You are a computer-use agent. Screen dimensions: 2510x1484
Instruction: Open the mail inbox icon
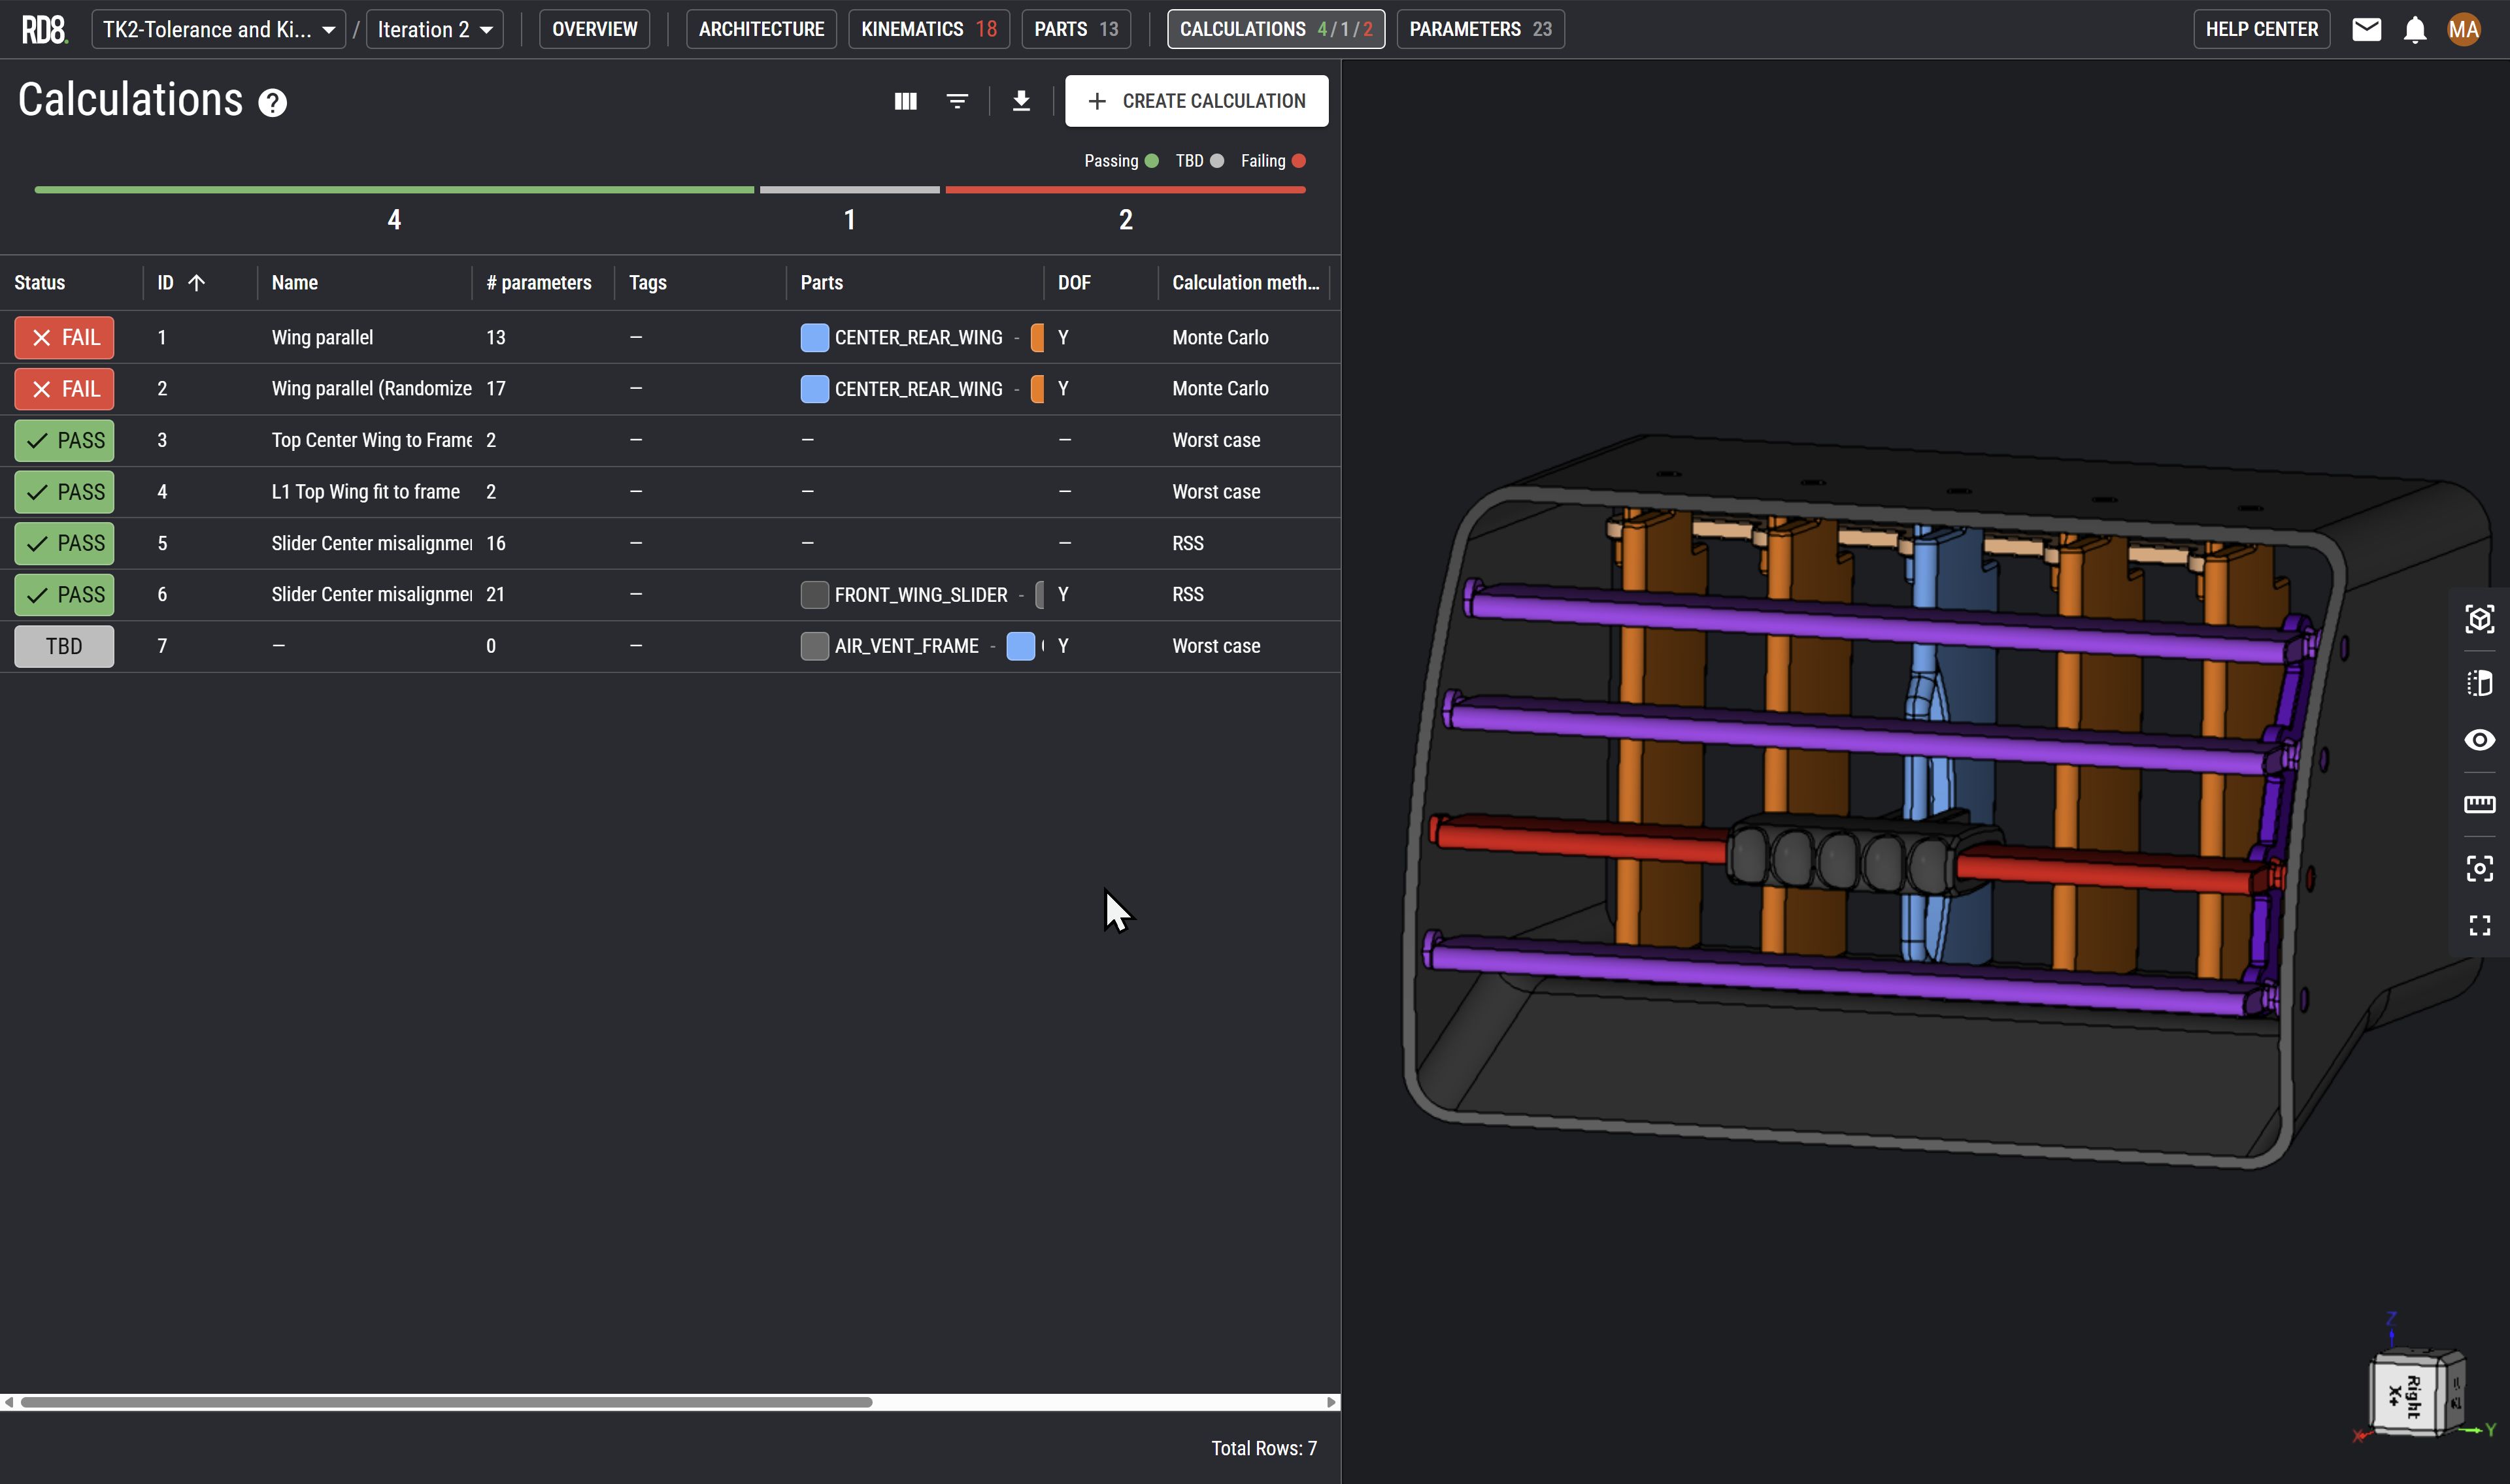coord(2366,29)
